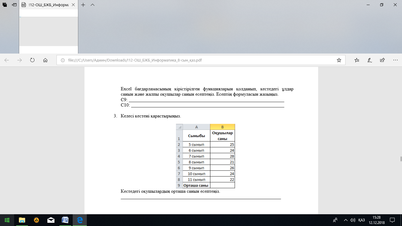This screenshot has width=402, height=226.
Task: Open the orange triangle taskbar app
Action: coord(36,220)
